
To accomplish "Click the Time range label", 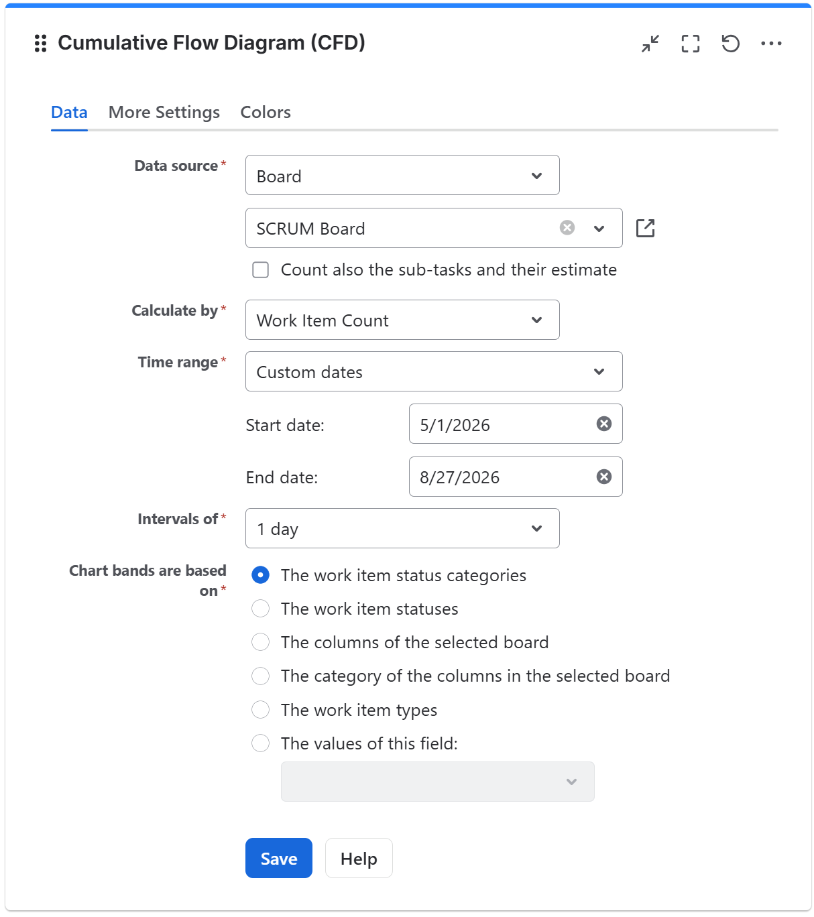I will (178, 362).
